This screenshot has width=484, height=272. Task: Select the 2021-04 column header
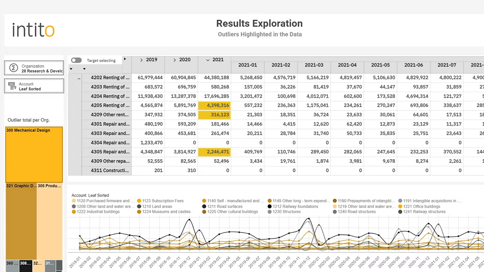347,65
